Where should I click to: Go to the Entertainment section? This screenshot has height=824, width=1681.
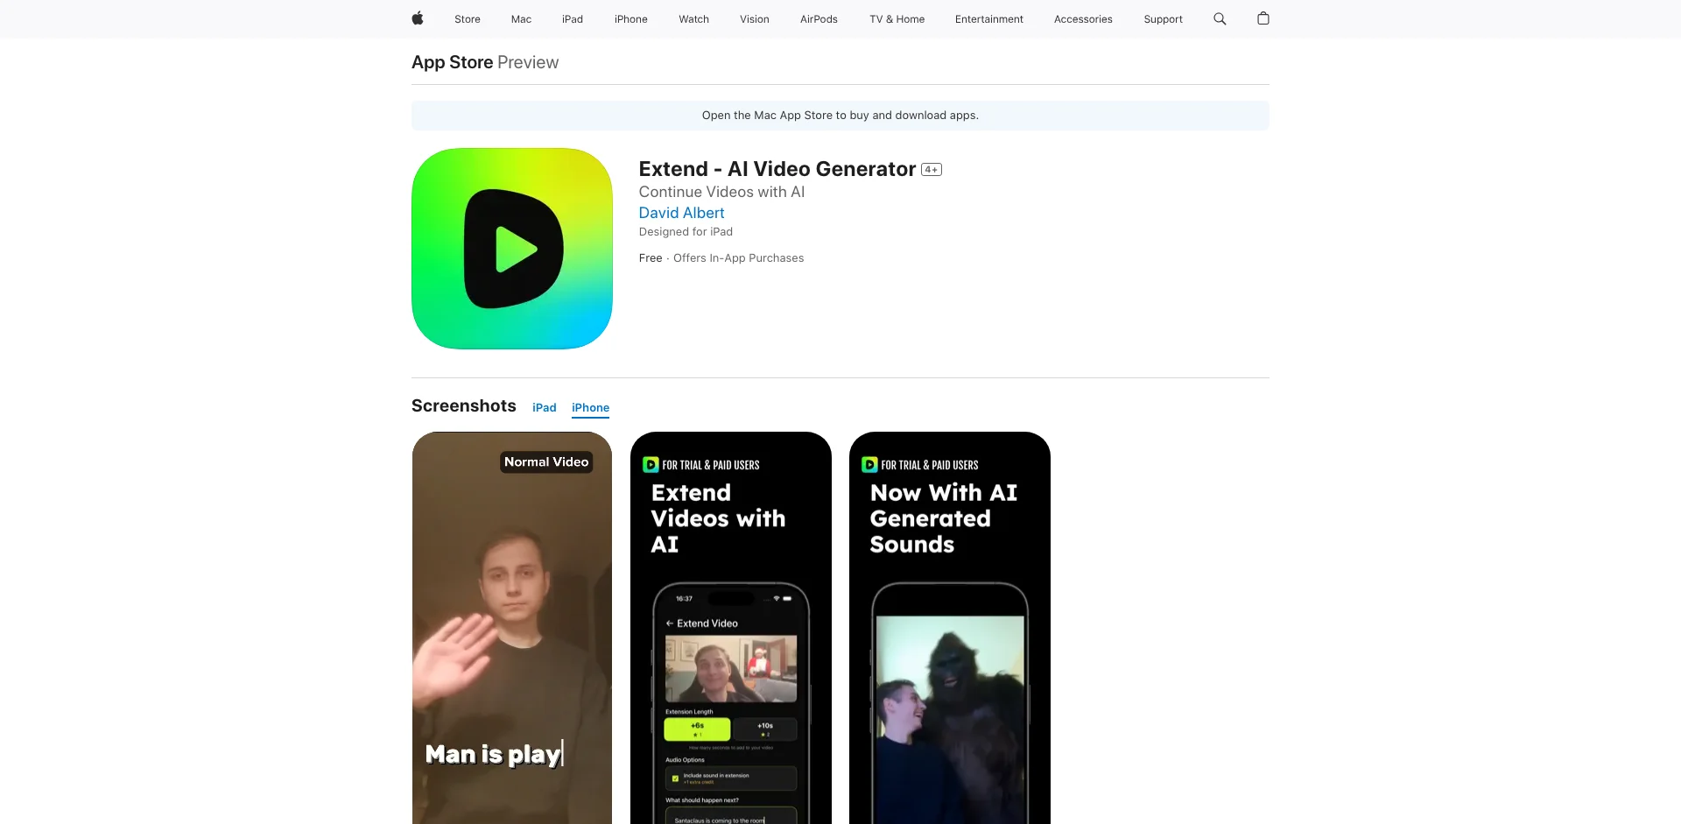(x=988, y=19)
